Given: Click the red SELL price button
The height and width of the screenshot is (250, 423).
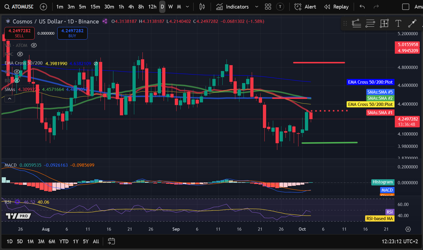Looking at the screenshot, I should (x=19, y=33).
